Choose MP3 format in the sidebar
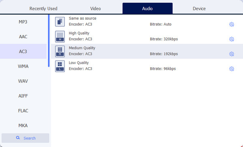This screenshot has height=147, width=243. tap(23, 22)
